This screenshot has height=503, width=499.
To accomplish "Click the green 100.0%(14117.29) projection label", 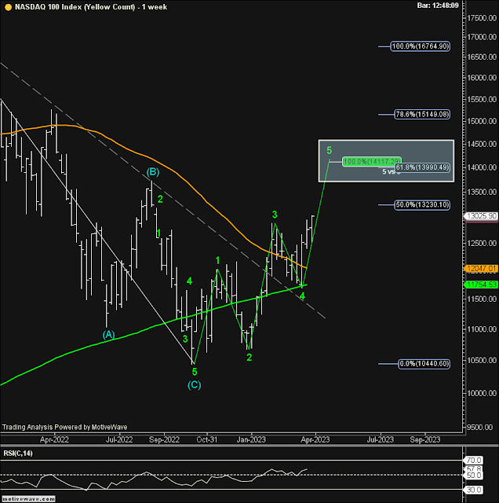I will click(372, 161).
